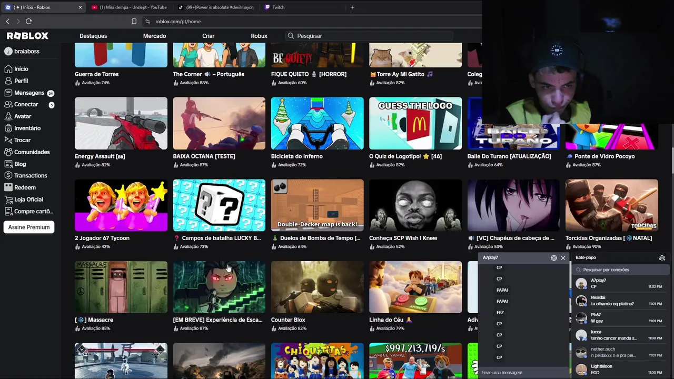Open Conectar in the sidebar
The image size is (674, 379).
point(28,105)
